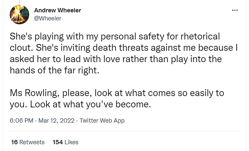This screenshot has height=151, width=249.
Task: Open the Twitter Web App source link
Action: tap(102, 121)
